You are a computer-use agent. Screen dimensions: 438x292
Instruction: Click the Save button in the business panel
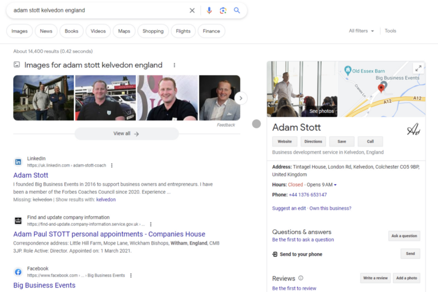(342, 141)
